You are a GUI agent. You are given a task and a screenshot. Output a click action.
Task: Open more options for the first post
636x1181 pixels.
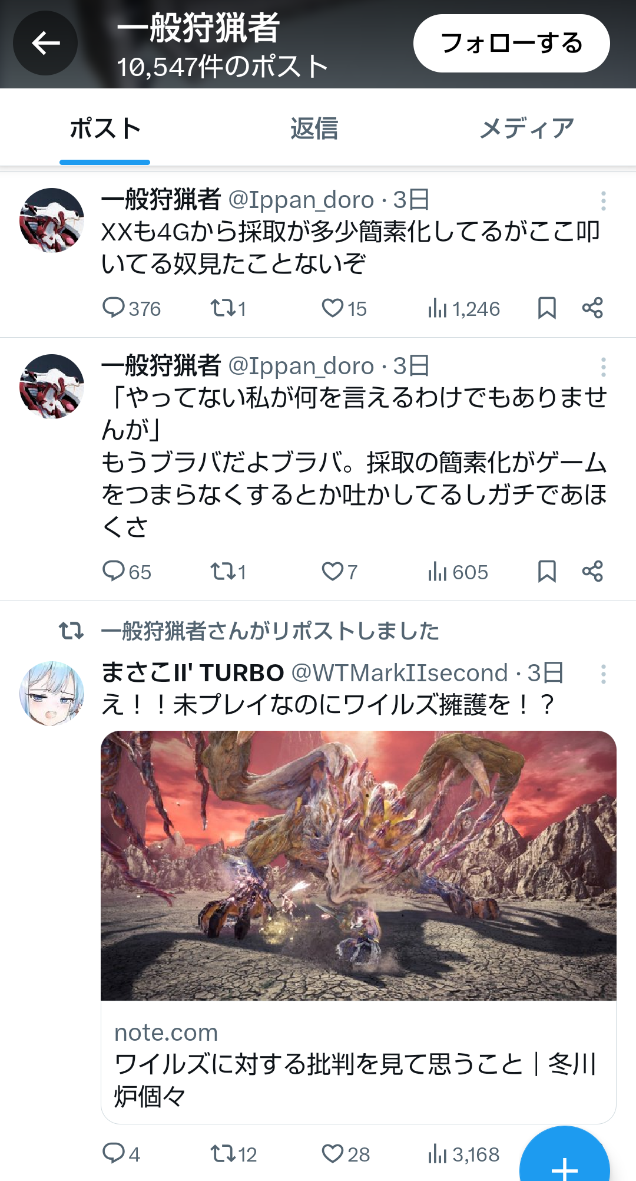pyautogui.click(x=604, y=201)
